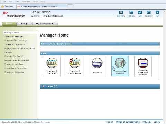Open the Edit menu
166x124 pixels.
[x=10, y=2]
